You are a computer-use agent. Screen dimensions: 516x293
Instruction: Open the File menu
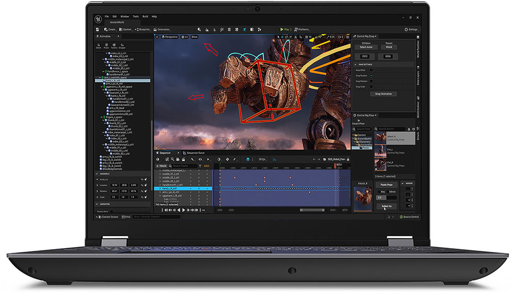tap(107, 17)
